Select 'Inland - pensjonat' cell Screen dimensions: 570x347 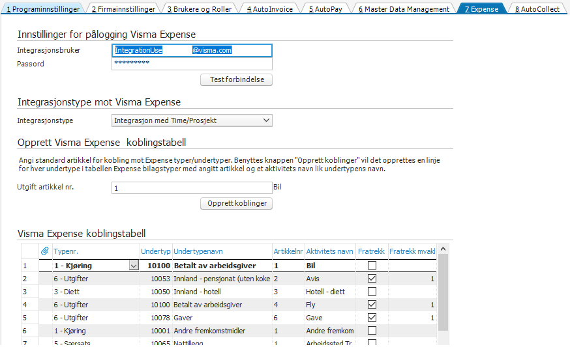tap(222, 279)
